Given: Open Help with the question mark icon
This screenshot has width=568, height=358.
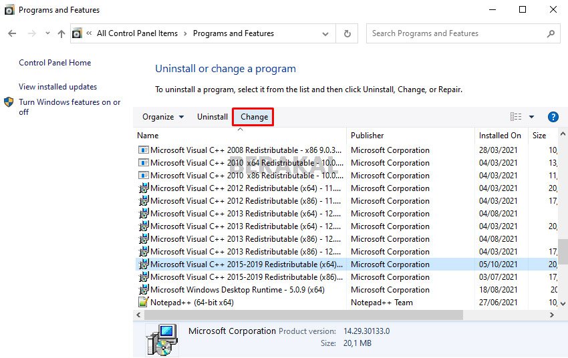Looking at the screenshot, I should tap(553, 117).
